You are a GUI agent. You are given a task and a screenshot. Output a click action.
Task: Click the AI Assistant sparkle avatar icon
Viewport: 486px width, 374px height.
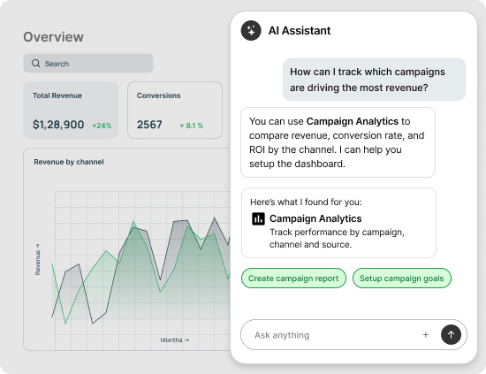[x=251, y=30]
